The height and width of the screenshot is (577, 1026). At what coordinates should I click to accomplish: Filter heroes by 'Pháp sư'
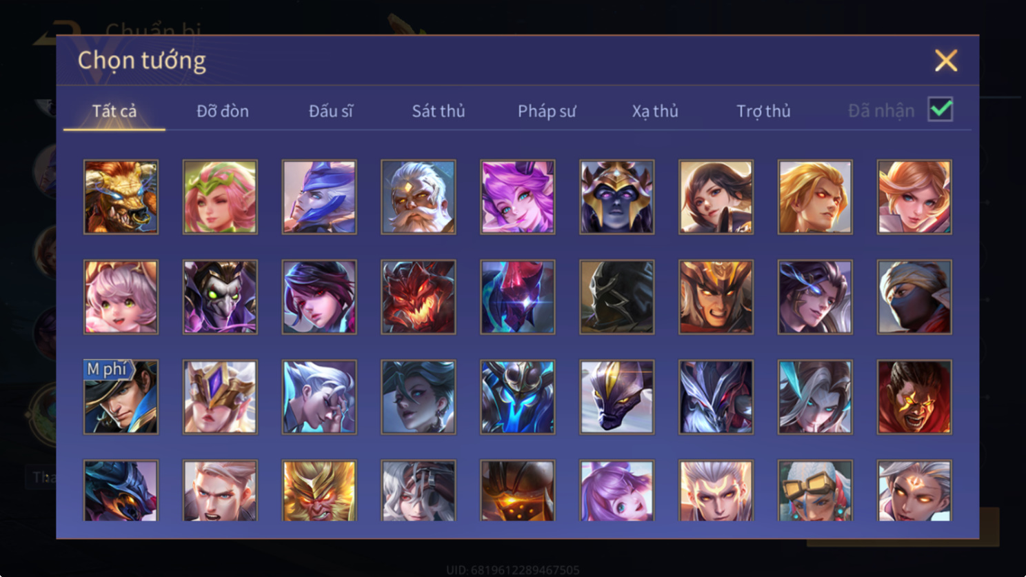[547, 111]
